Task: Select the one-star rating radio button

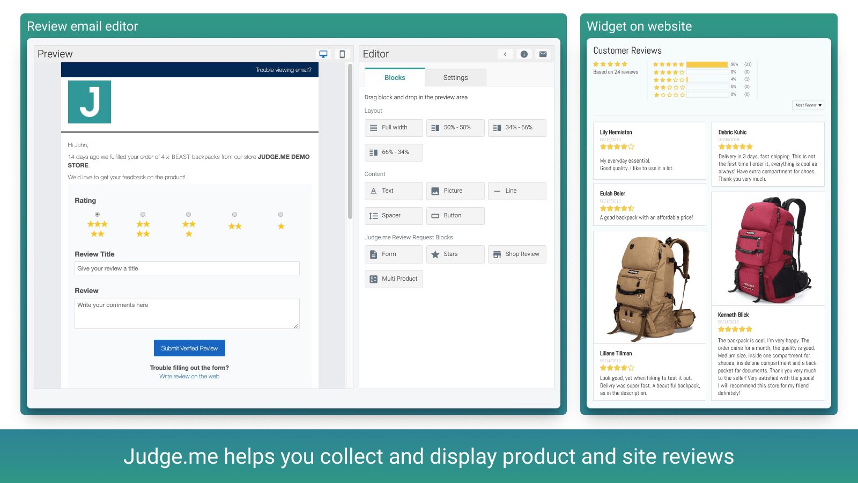Action: (280, 215)
